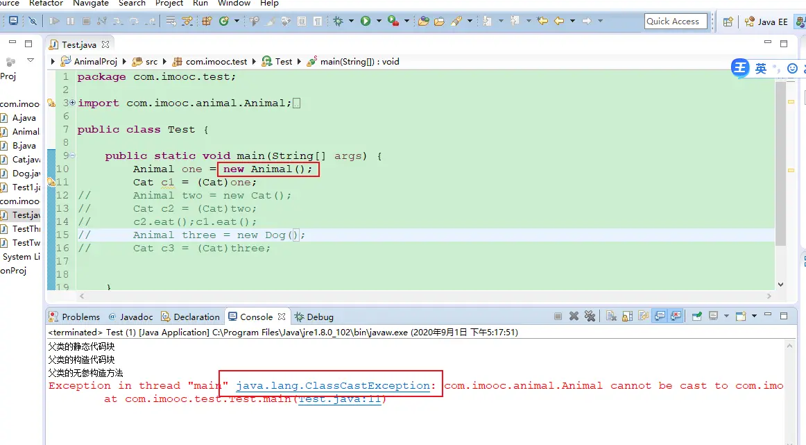Clear the Console output
The height and width of the screenshot is (445, 806).
coord(611,317)
